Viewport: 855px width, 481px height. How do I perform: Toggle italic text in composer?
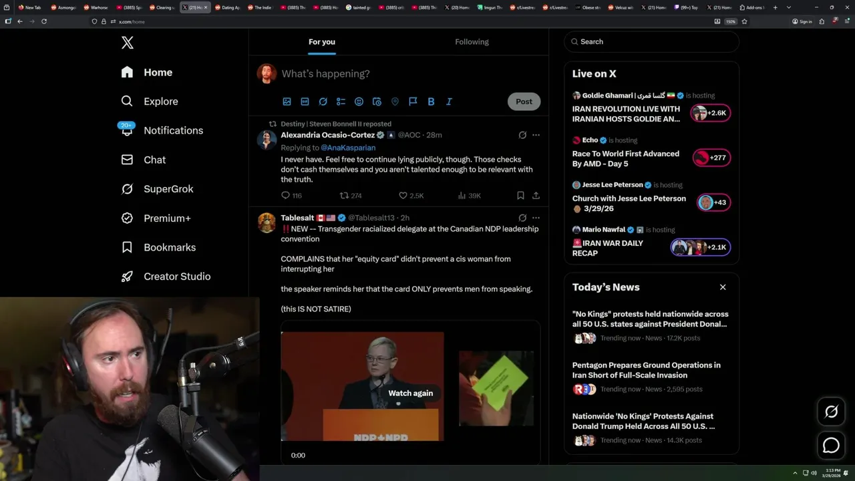click(449, 102)
